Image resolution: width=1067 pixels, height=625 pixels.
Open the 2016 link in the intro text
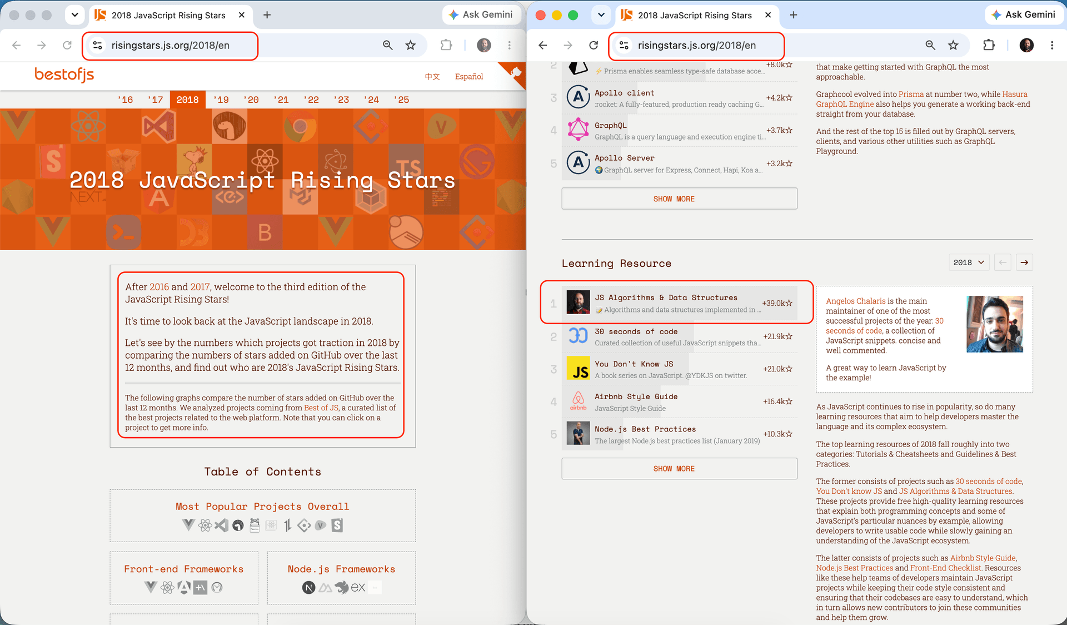tap(159, 287)
